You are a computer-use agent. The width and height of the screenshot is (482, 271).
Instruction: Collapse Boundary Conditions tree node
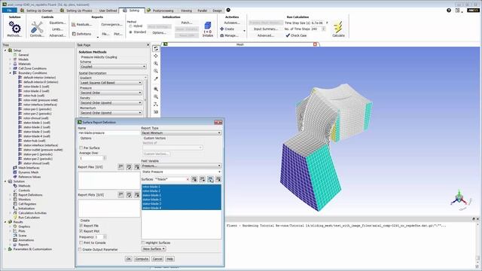10,73
